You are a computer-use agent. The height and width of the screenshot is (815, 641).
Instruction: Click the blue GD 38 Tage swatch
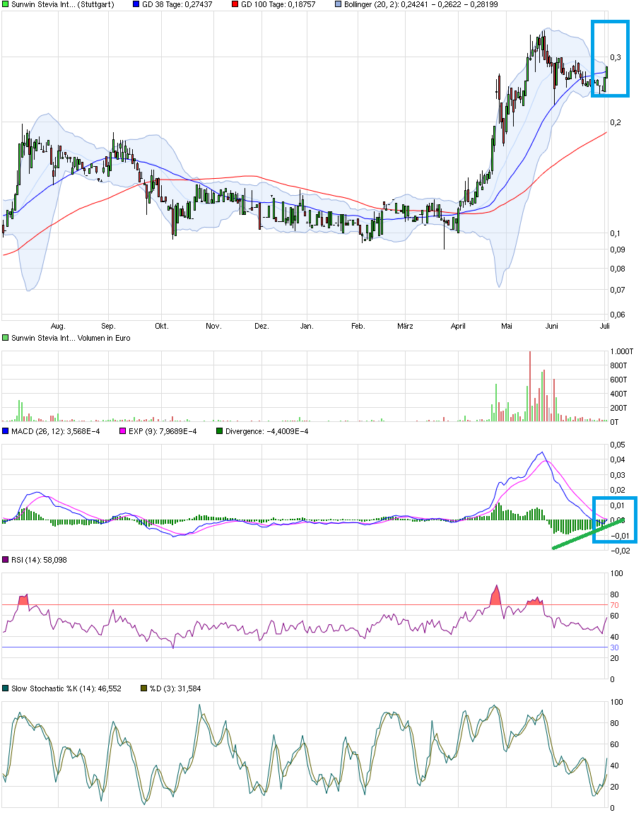coord(136,4)
